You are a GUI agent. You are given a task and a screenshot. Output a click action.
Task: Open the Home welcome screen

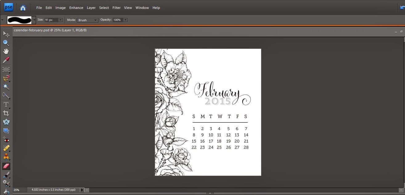23,7
